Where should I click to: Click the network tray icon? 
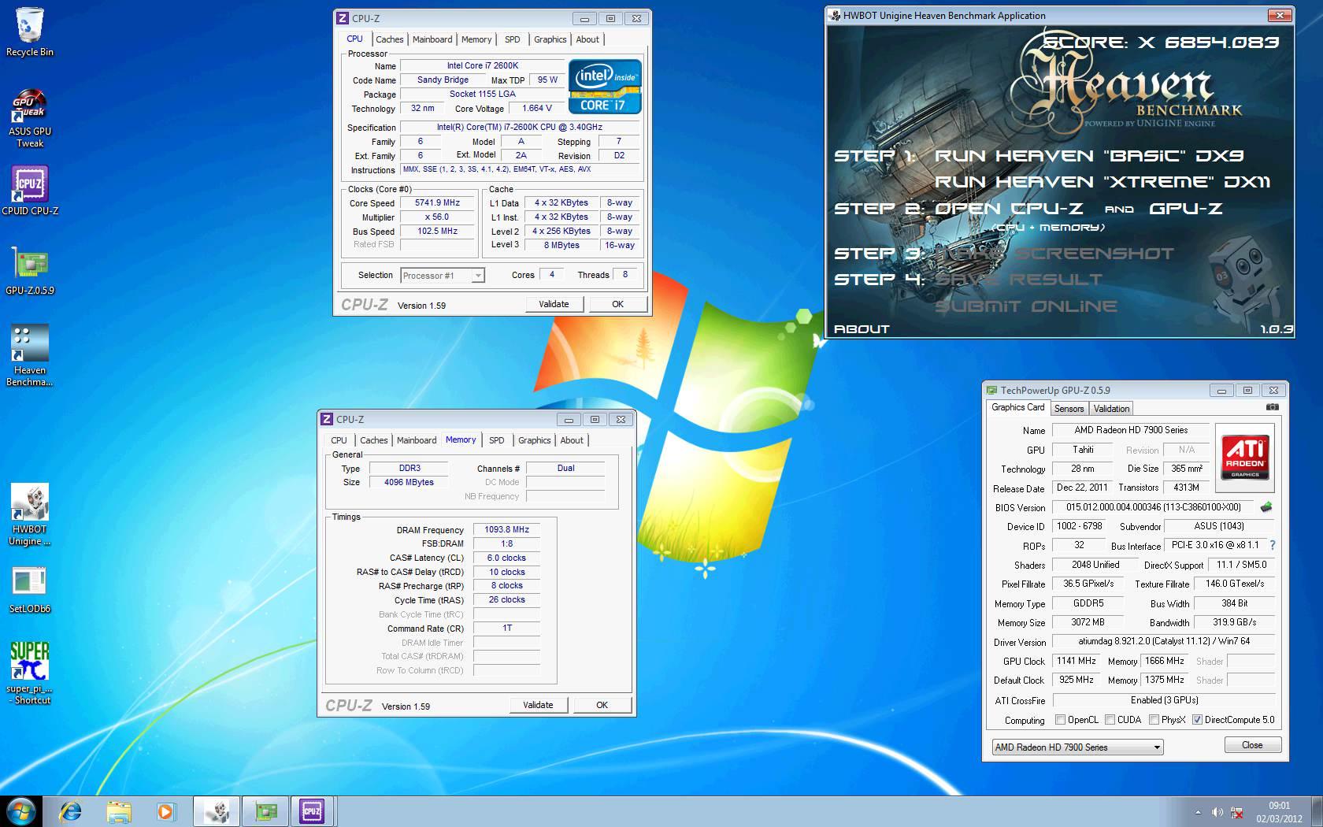click(1236, 812)
